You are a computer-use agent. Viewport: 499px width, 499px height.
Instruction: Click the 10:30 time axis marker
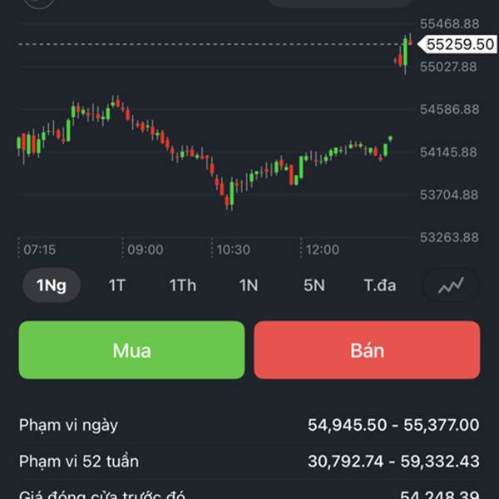(x=233, y=249)
